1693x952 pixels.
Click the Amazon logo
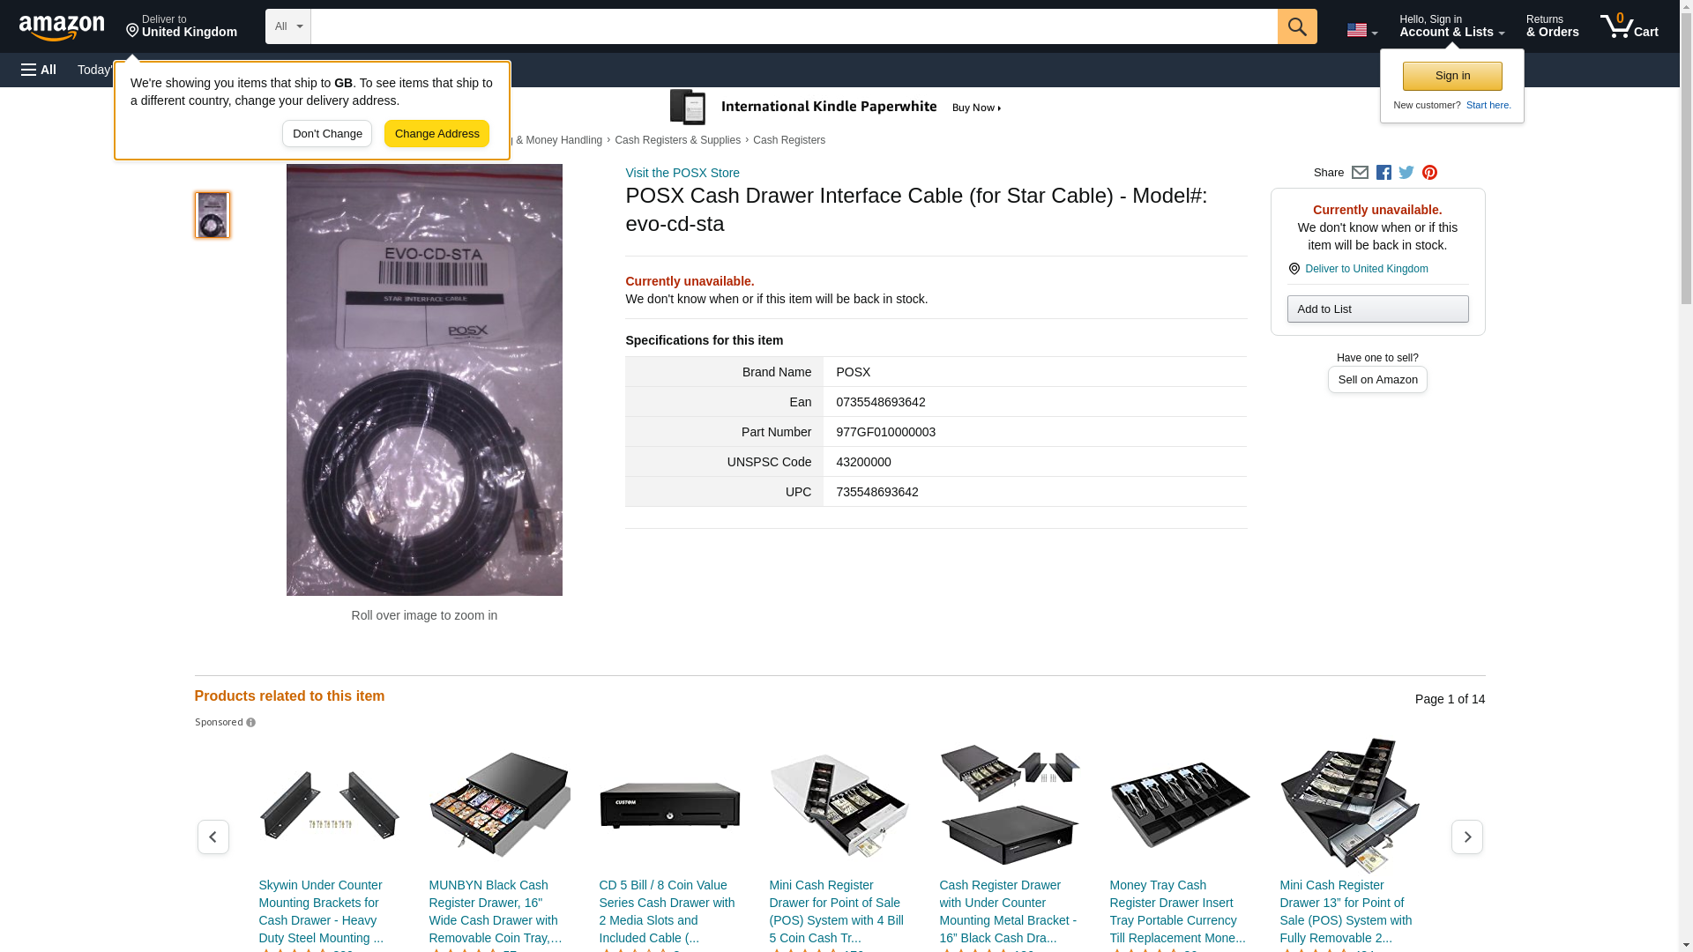tap(62, 27)
